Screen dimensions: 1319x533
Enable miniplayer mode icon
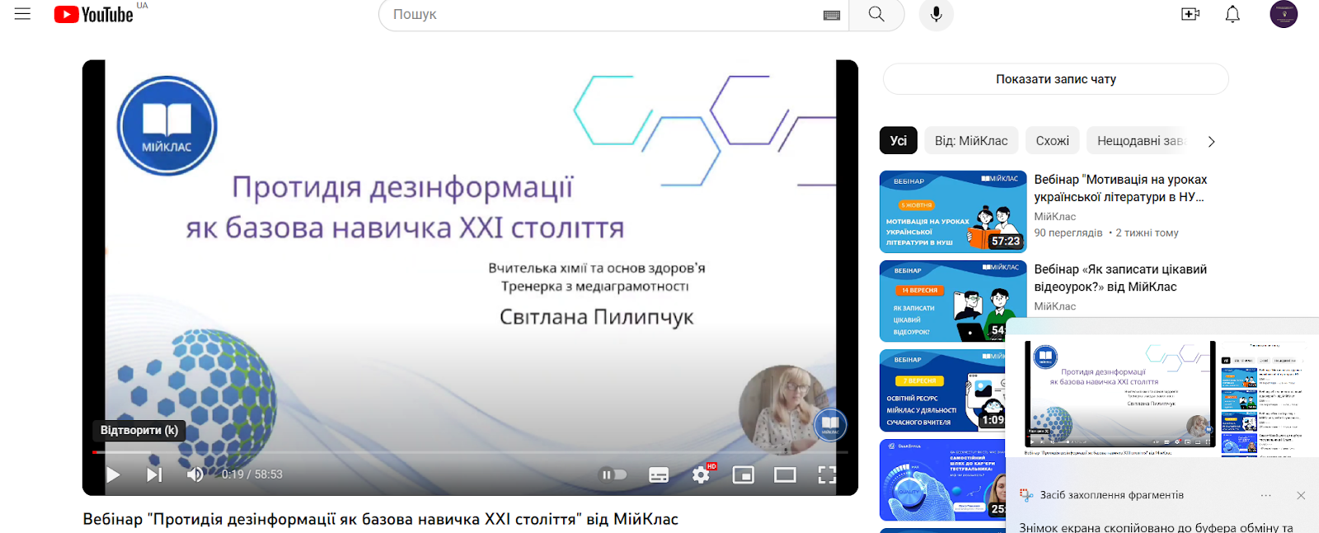(x=744, y=475)
